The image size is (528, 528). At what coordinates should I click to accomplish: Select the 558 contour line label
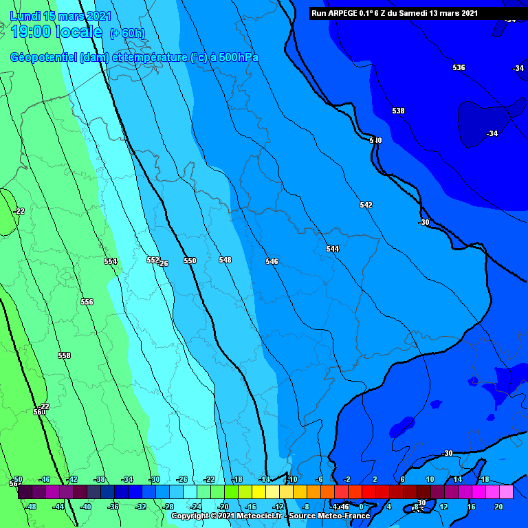coord(64,355)
